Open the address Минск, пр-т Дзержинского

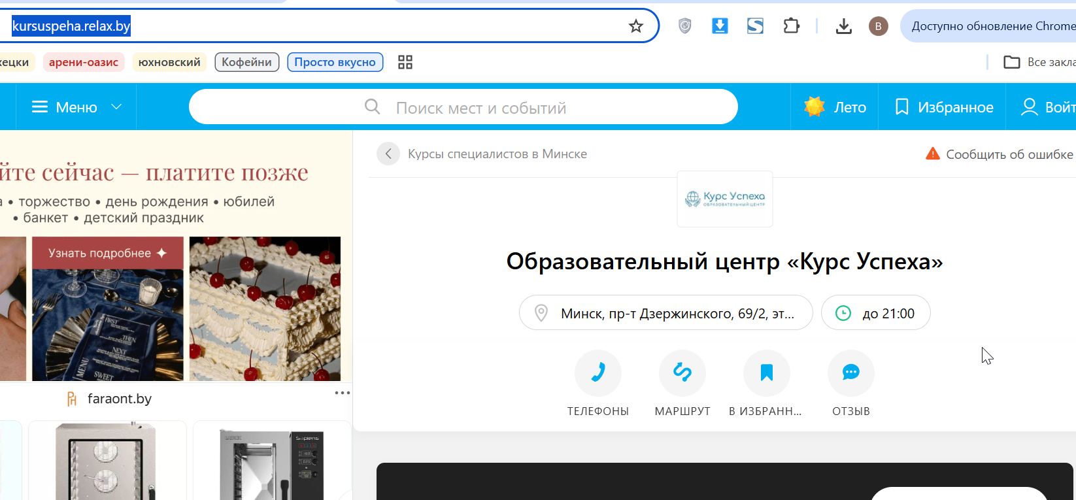[x=666, y=313]
